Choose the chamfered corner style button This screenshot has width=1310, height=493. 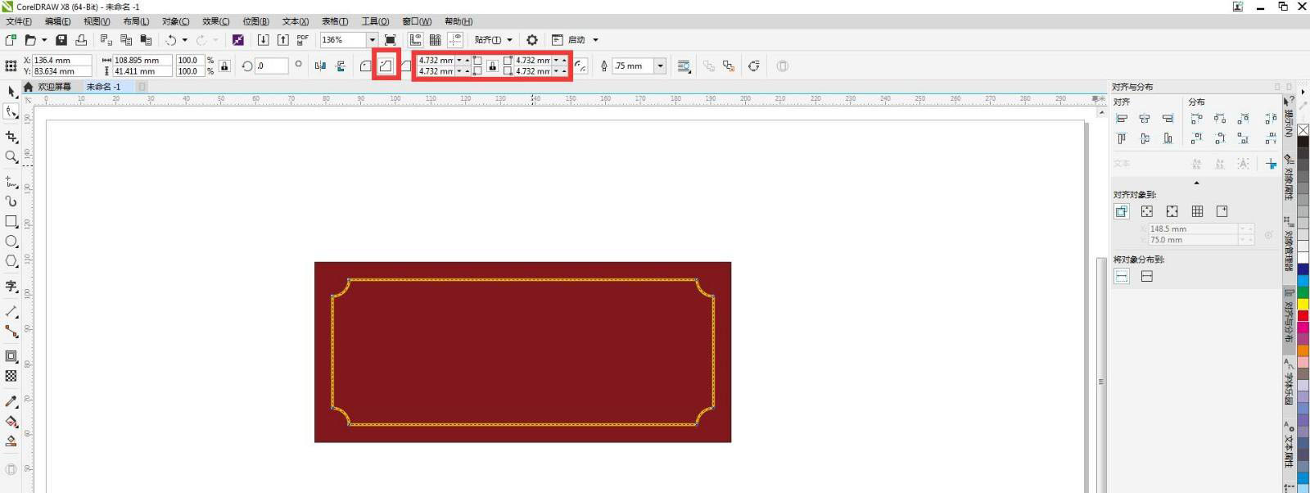tap(405, 66)
